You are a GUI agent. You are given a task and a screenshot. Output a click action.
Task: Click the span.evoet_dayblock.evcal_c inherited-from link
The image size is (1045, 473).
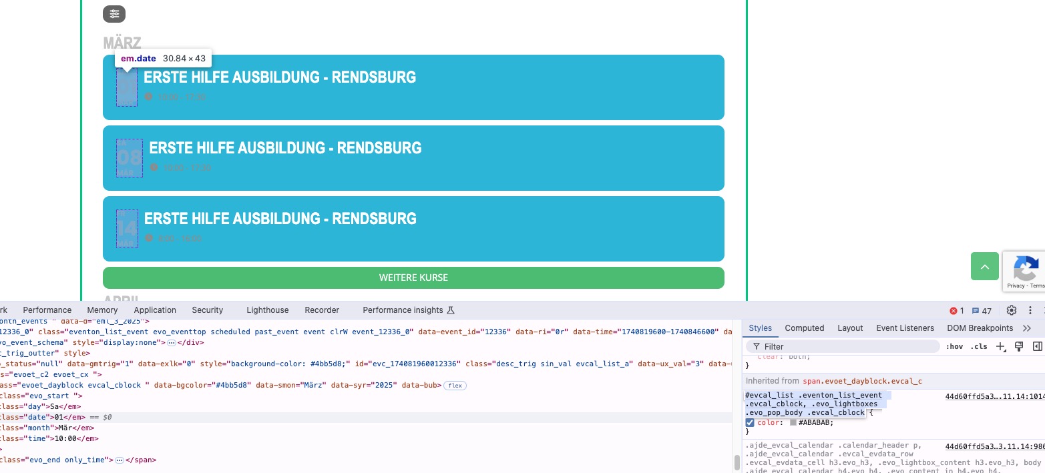click(x=862, y=381)
